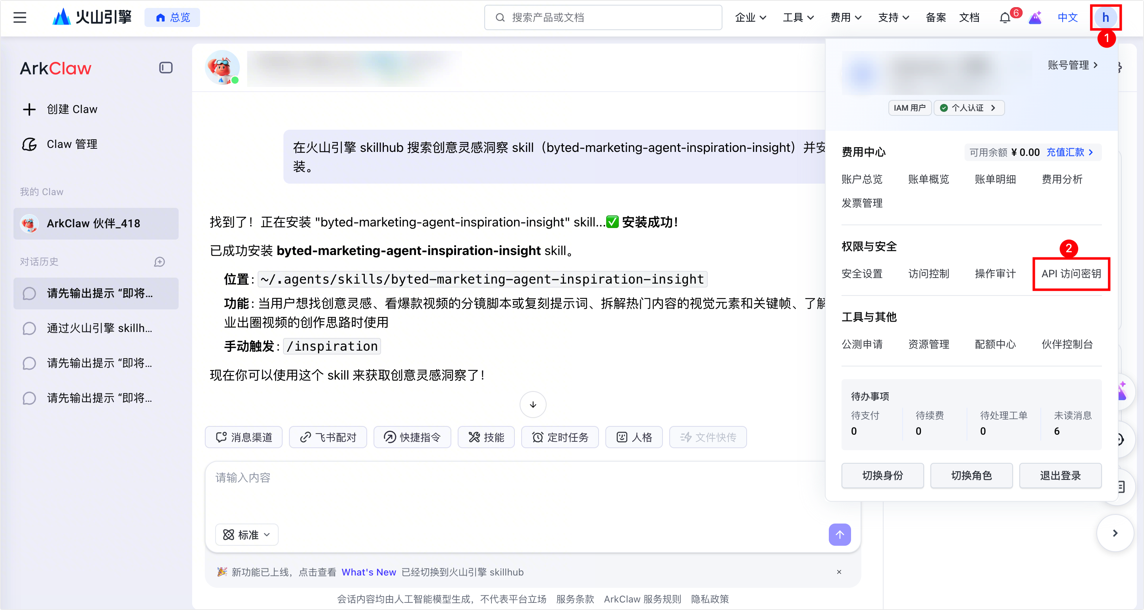
Task: Open 资源管理 link
Action: tap(928, 344)
